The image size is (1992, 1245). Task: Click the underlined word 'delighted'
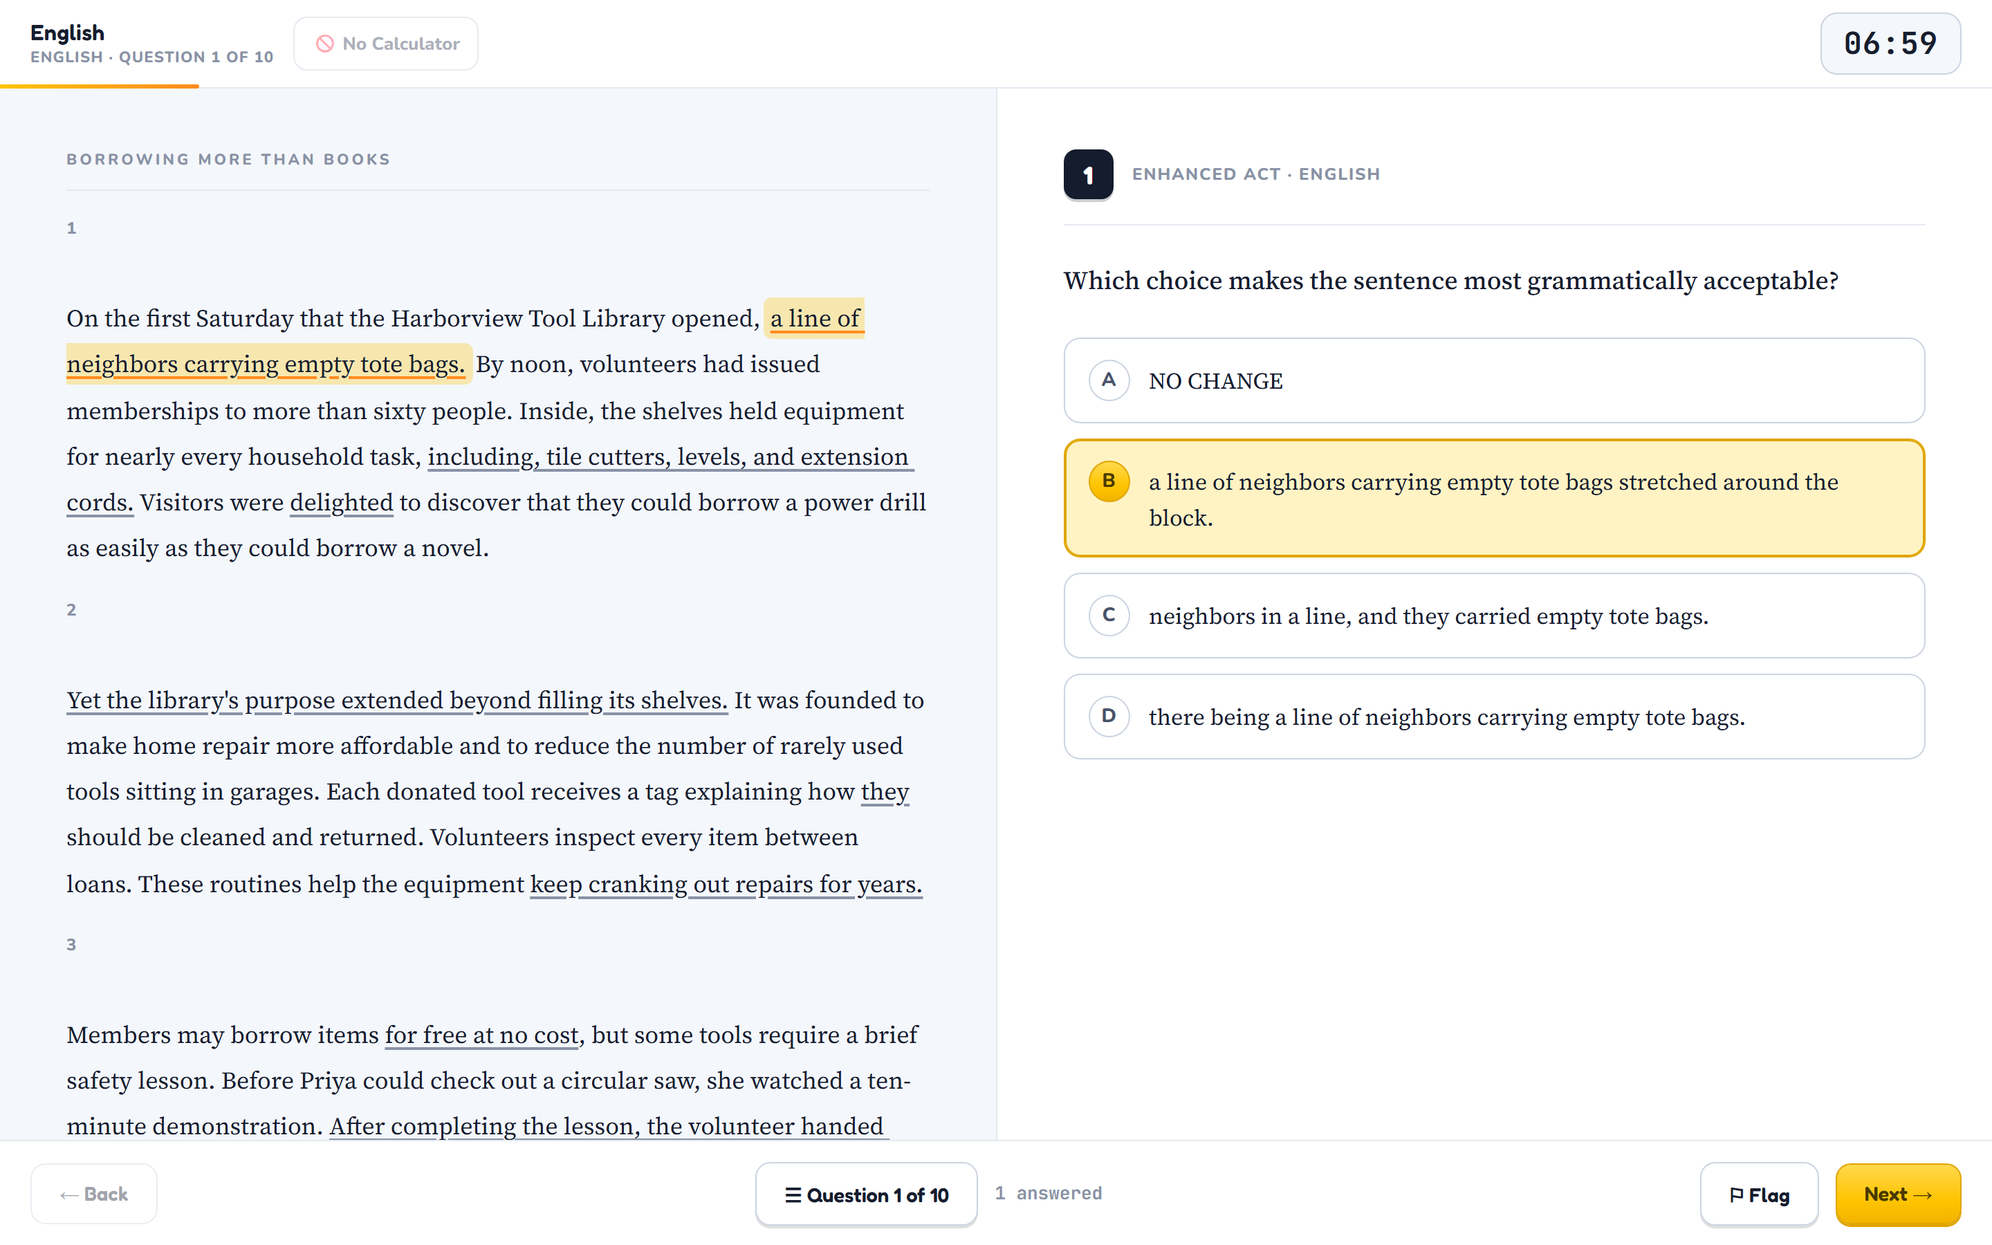342,502
